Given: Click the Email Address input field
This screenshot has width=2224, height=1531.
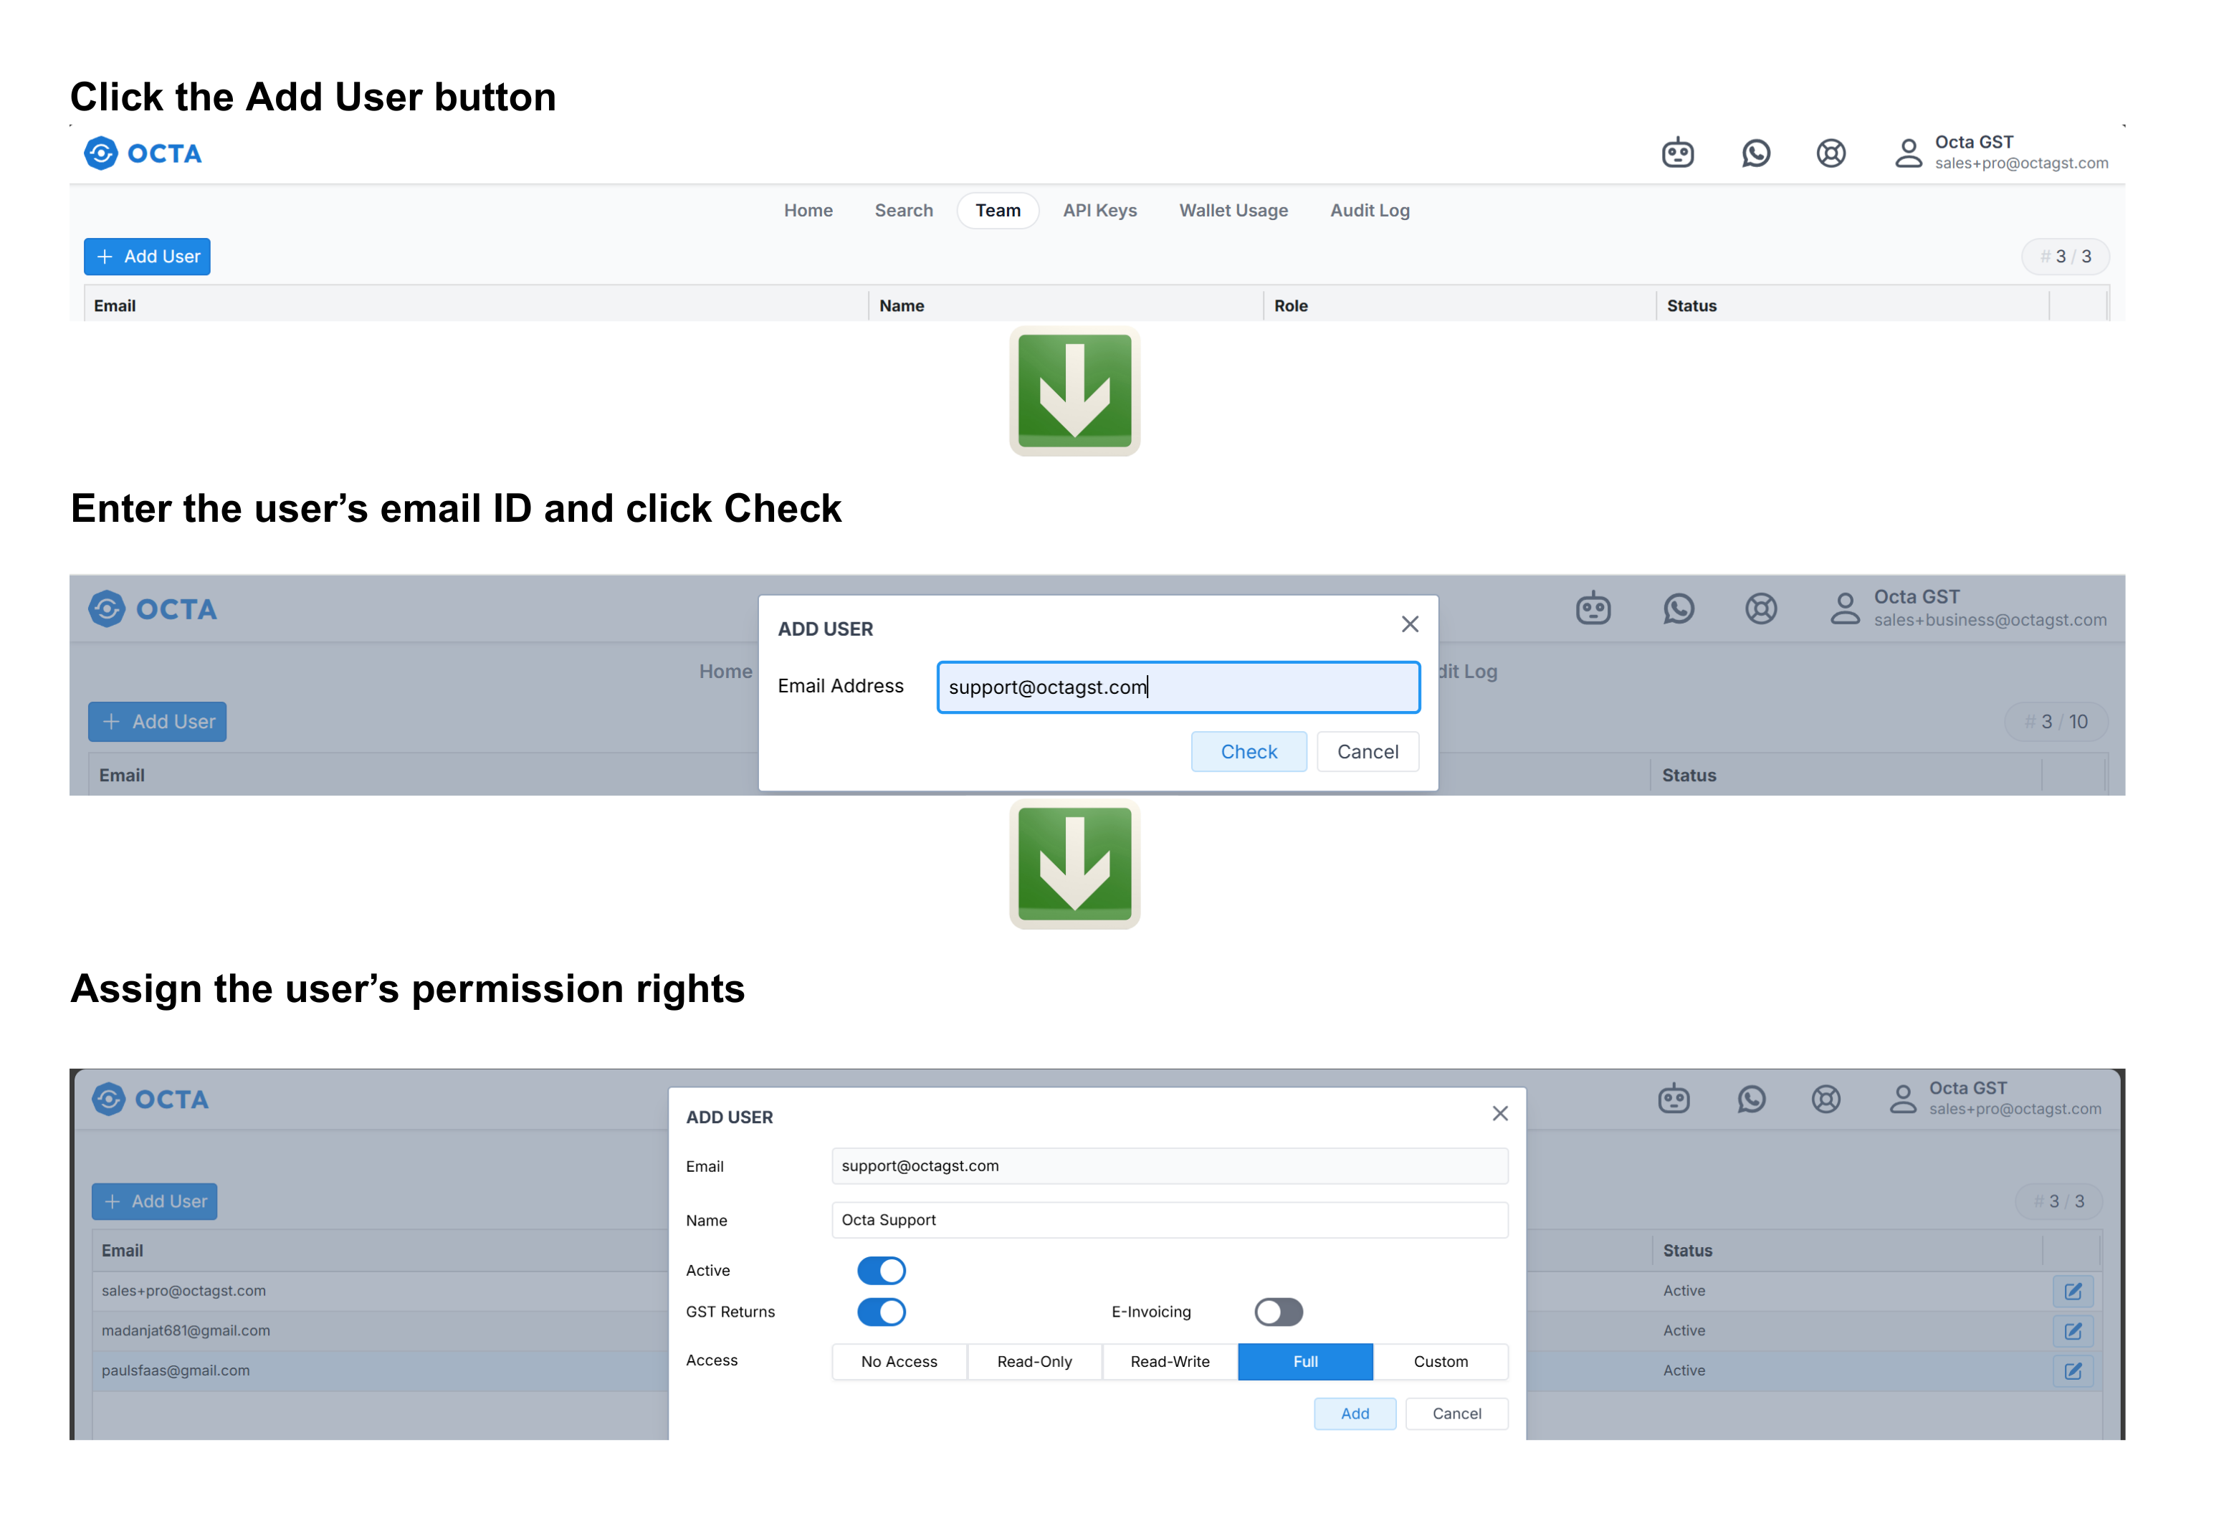Looking at the screenshot, I should 1178,687.
